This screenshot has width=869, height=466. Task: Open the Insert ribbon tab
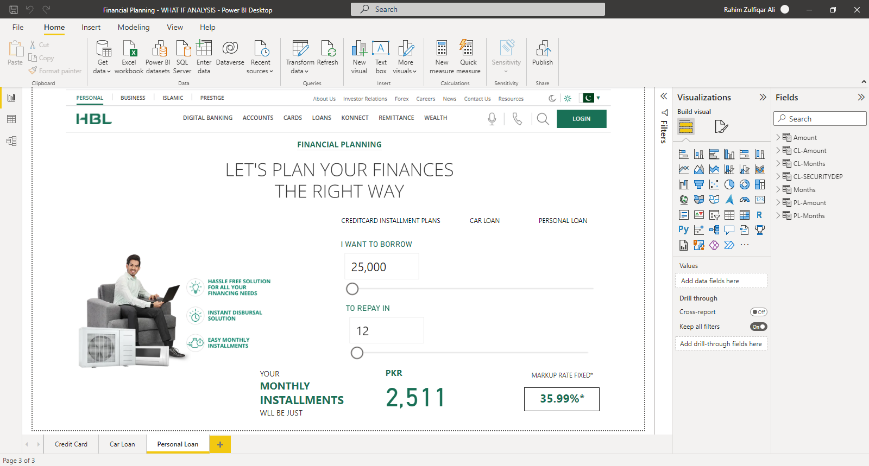point(91,27)
